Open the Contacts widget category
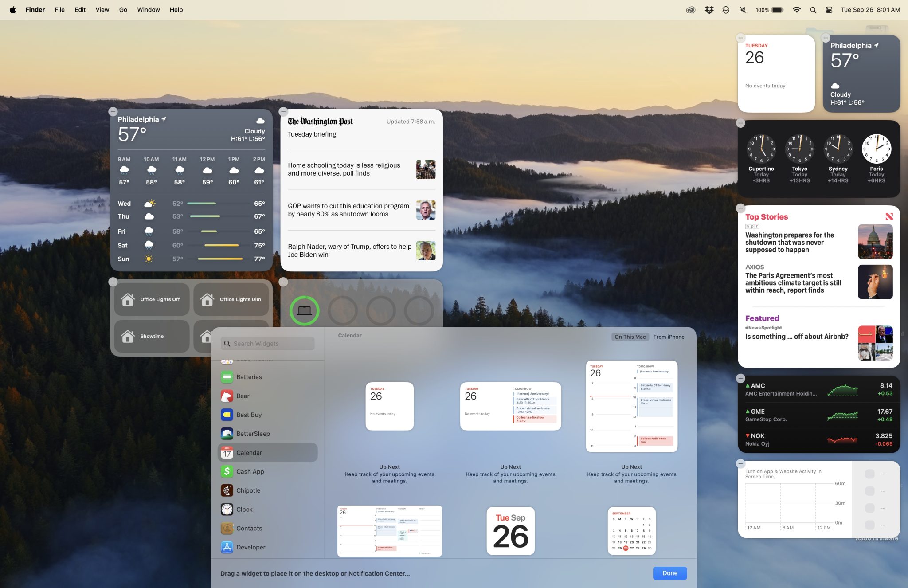The width and height of the screenshot is (908, 588). (x=249, y=528)
